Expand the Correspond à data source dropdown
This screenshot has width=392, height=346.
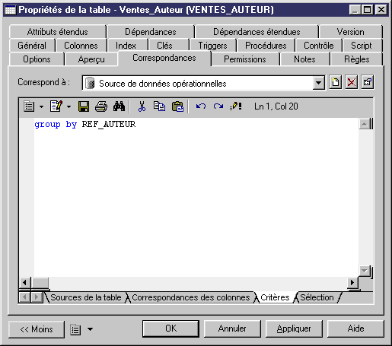(318, 83)
